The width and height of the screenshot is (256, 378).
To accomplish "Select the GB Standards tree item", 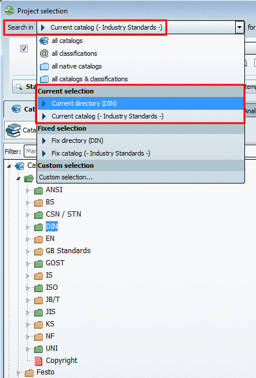I will tap(68, 251).
